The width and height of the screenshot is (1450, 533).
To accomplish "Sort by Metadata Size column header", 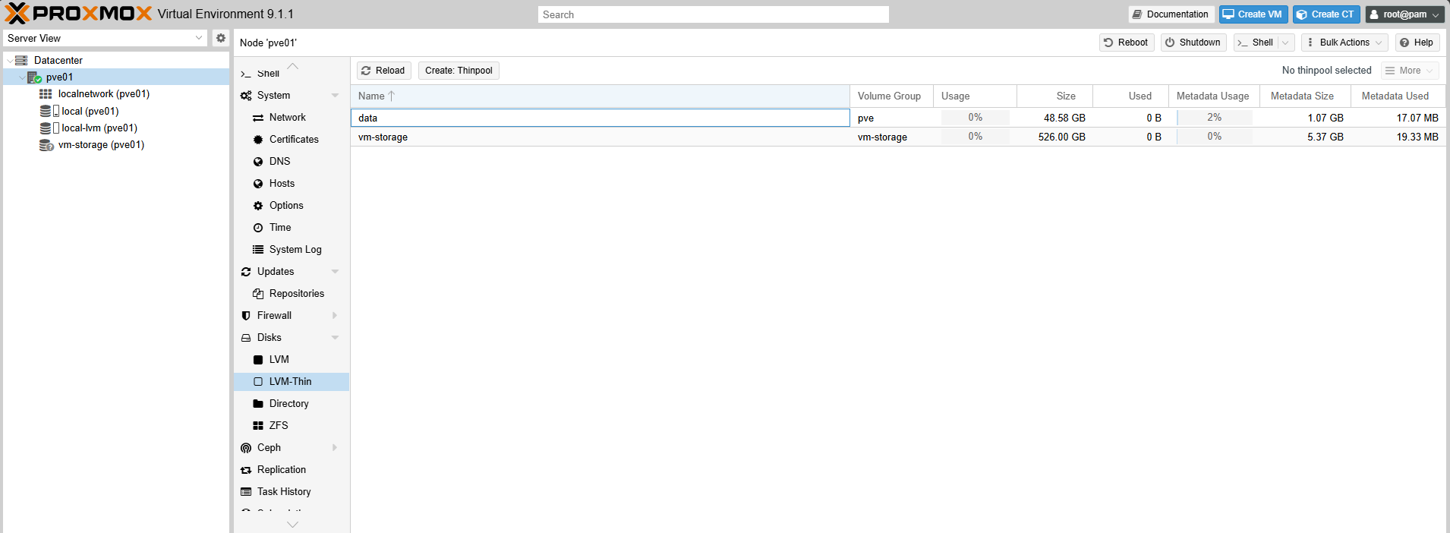I will [x=1305, y=96].
